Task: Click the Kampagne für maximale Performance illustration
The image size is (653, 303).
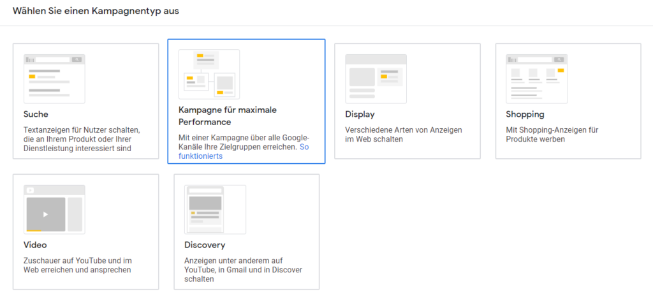Action: pos(209,74)
